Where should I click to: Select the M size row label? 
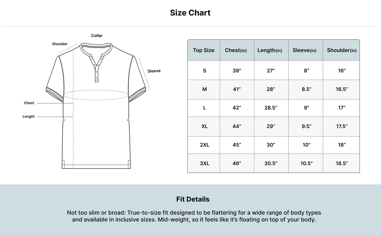(x=204, y=89)
